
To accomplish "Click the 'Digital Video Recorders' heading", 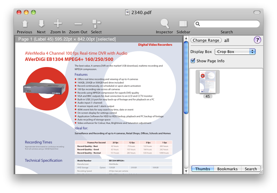I will tap(155, 45).
